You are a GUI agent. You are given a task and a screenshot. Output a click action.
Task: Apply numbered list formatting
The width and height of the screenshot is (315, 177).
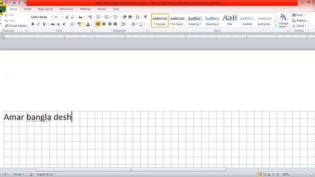point(106,17)
